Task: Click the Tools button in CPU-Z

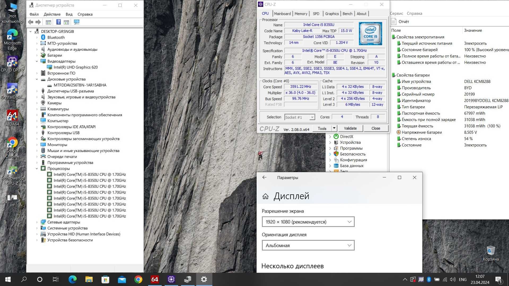Action: tap(322, 128)
